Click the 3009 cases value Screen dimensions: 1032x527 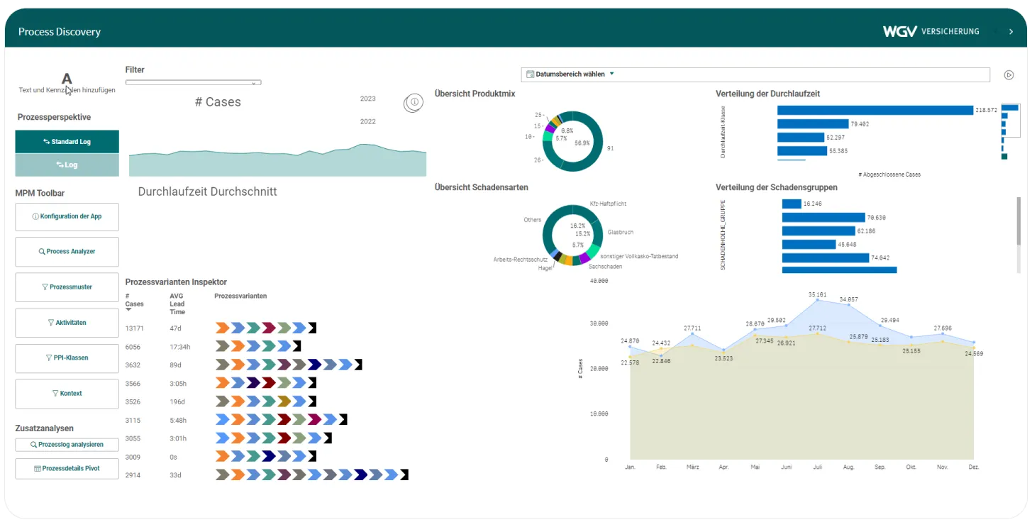[133, 457]
